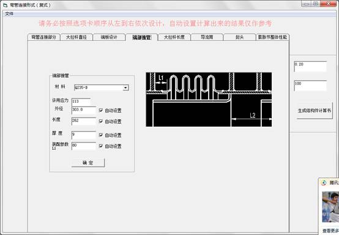Click the application icon in title bar
The height and width of the screenshot is (235, 339).
tap(5, 5)
